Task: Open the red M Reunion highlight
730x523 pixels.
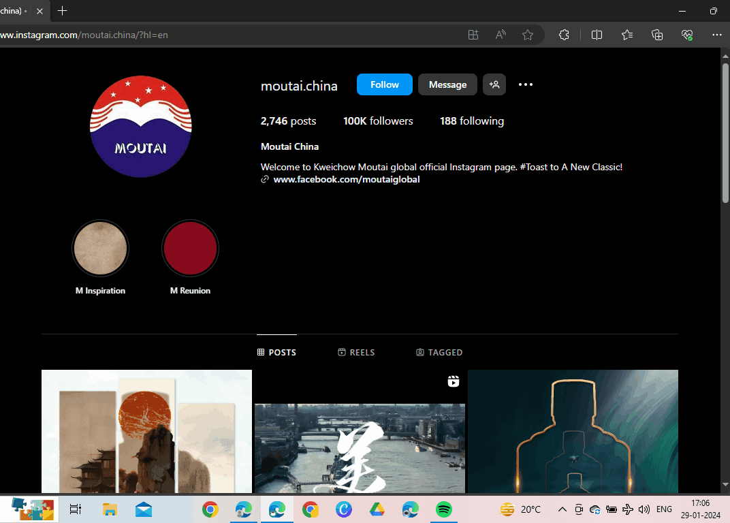Action: tap(190, 249)
